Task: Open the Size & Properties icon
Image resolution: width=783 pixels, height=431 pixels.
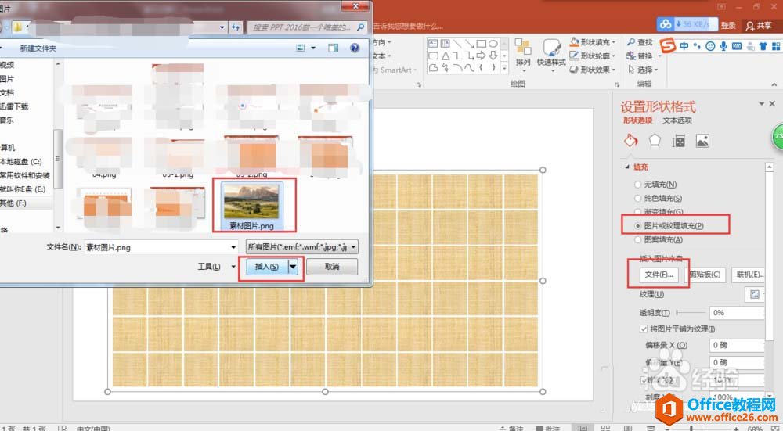Action: [679, 142]
